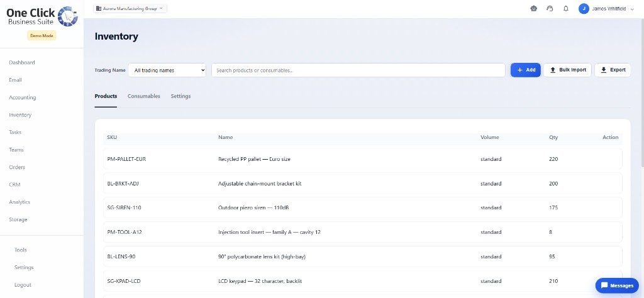
Task: Click quantity 200 in the BL-BRKT-ADJ row
Action: (553, 184)
